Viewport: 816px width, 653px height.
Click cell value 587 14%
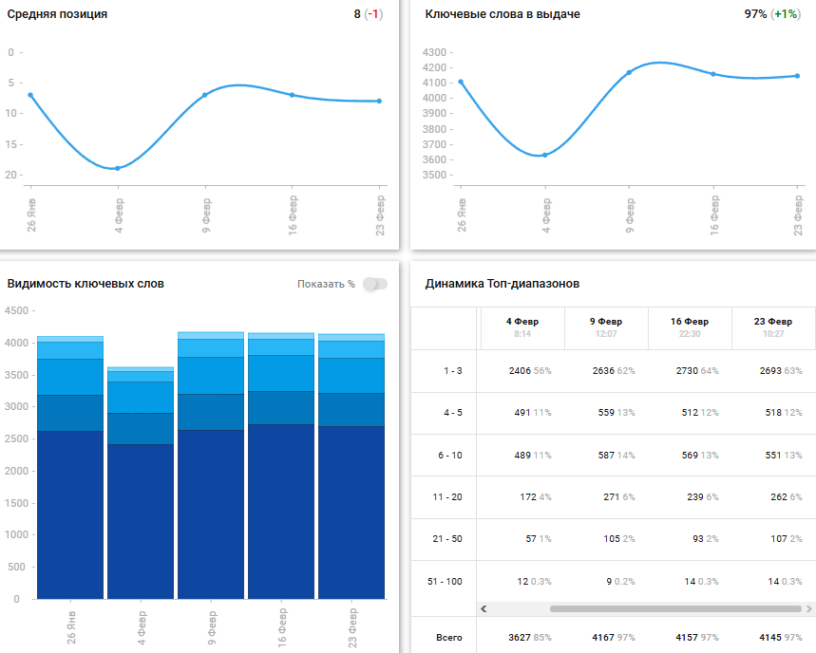[617, 455]
